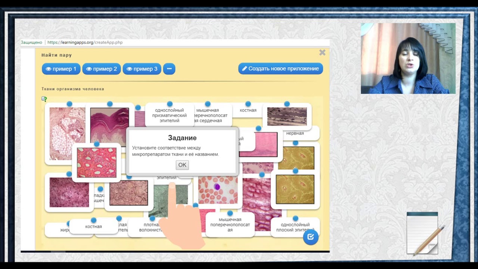The image size is (478, 269).
Task: Click the Найти пару heading
Action: point(56,55)
